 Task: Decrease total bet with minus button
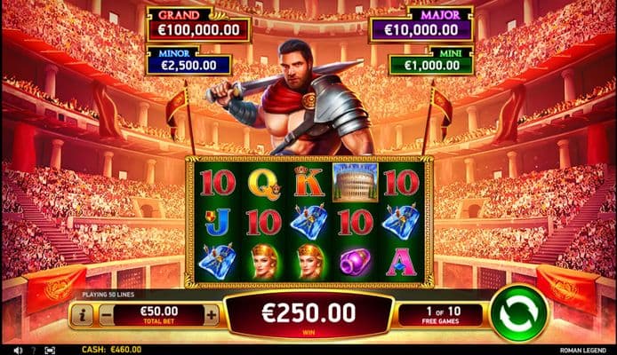[x=106, y=315]
